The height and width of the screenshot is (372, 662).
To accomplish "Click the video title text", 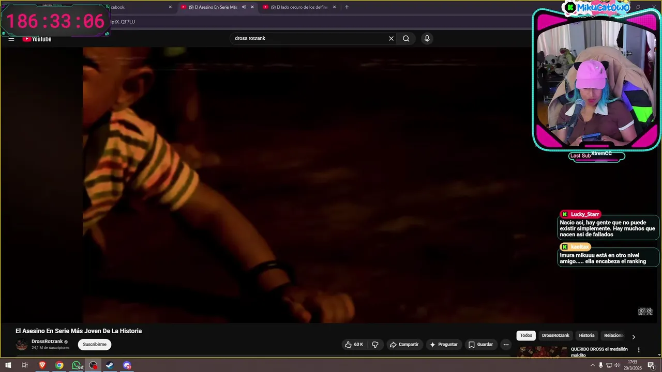I will [79, 331].
